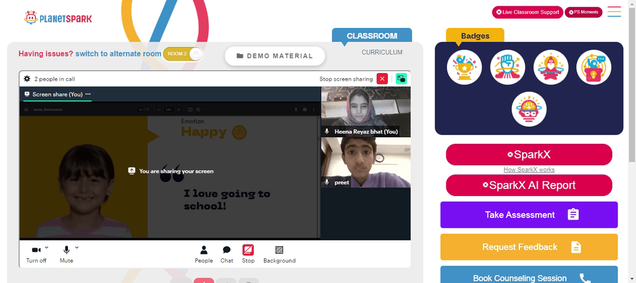Expand the microphone options chevron
Viewport: 636px width, 283px height.
pos(77,247)
